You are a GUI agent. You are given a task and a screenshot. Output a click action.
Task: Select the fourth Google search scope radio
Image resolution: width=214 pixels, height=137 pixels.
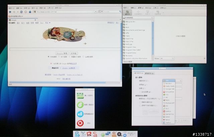pyautogui.click(x=83, y=57)
